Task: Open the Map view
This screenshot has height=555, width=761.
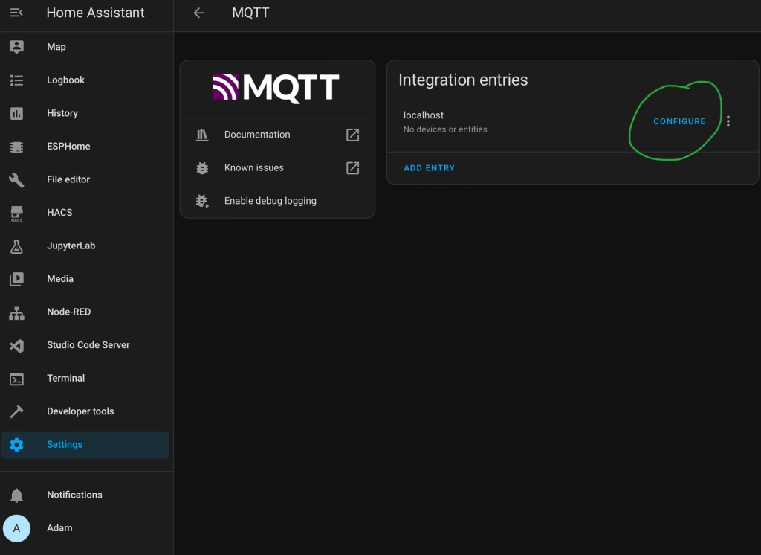Action: click(56, 46)
